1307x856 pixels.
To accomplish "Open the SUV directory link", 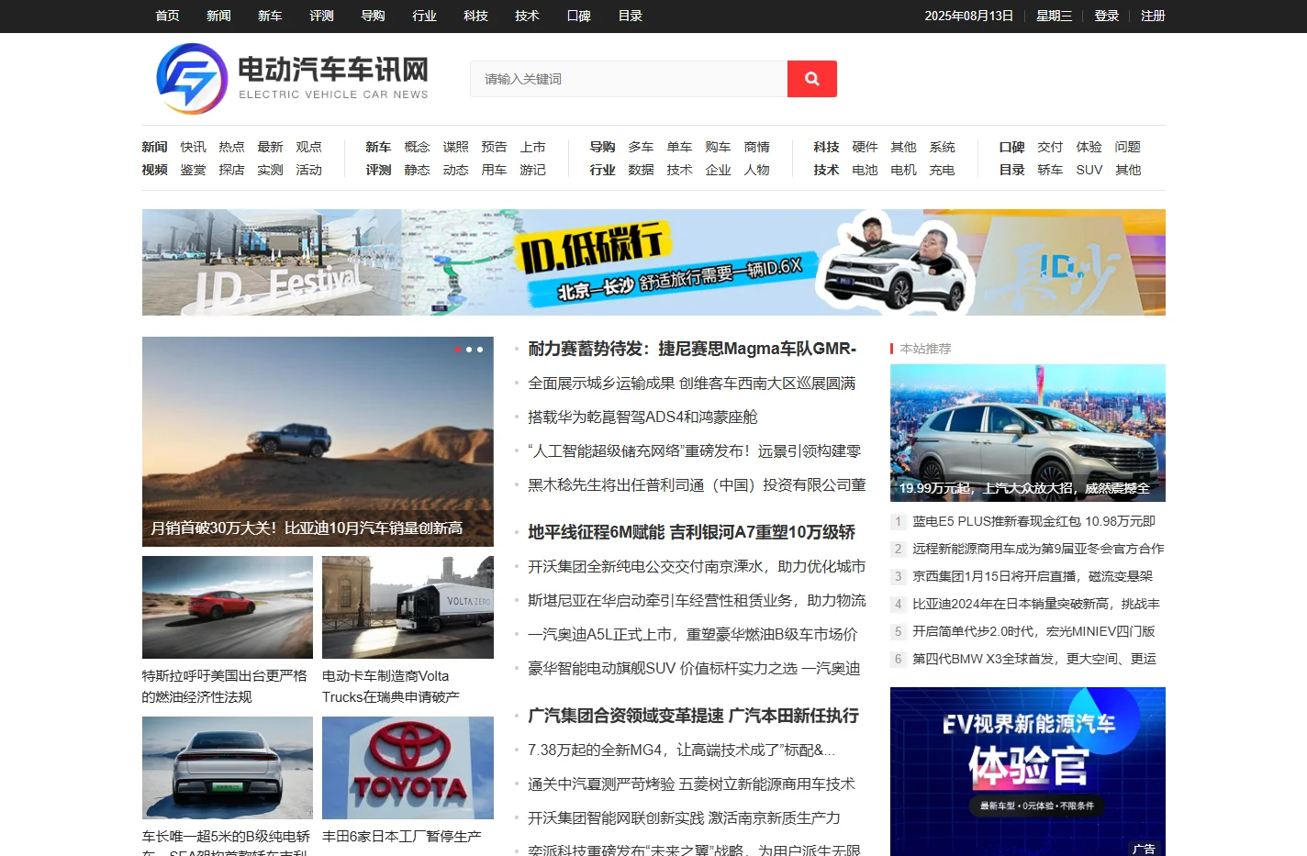I will (x=1089, y=170).
